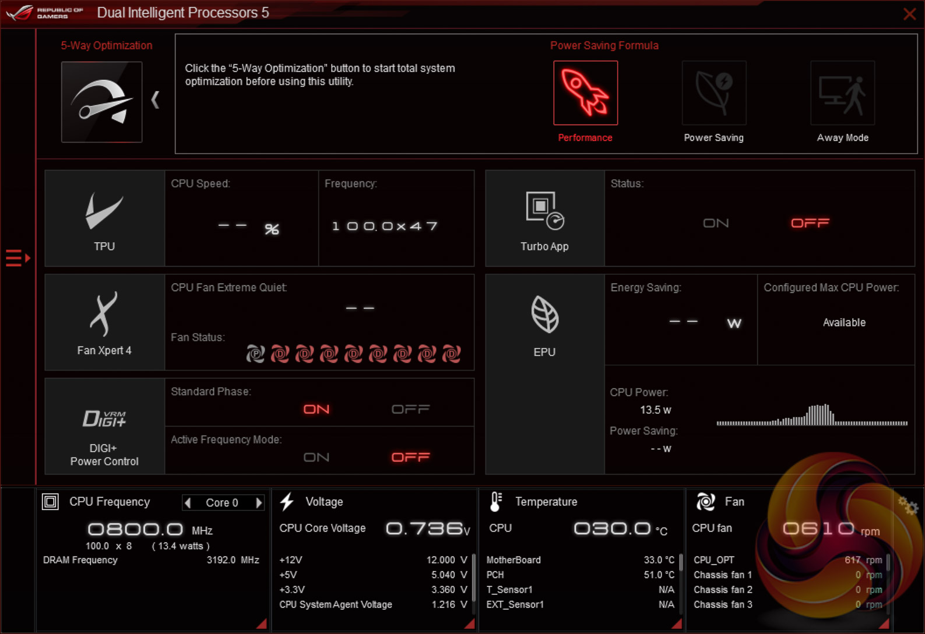Image resolution: width=925 pixels, height=634 pixels.
Task: Click the Power Saving mode label
Action: (714, 138)
